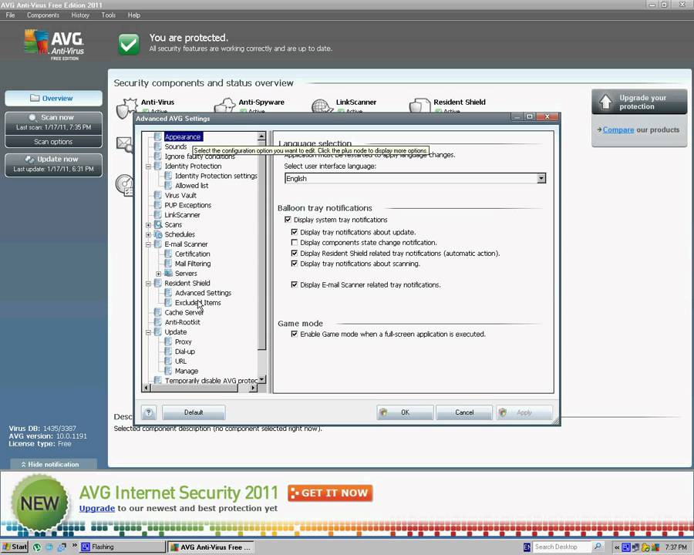The image size is (694, 555).
Task: Click the Servers tree node icon
Action: (168, 273)
